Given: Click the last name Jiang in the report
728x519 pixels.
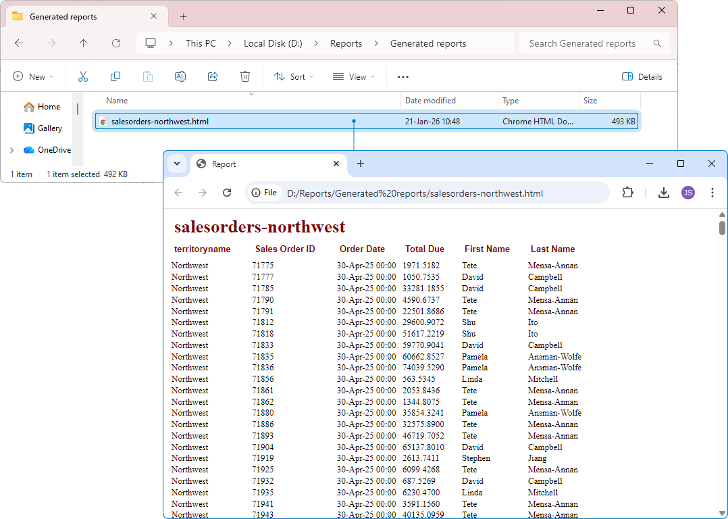Looking at the screenshot, I should point(537,458).
